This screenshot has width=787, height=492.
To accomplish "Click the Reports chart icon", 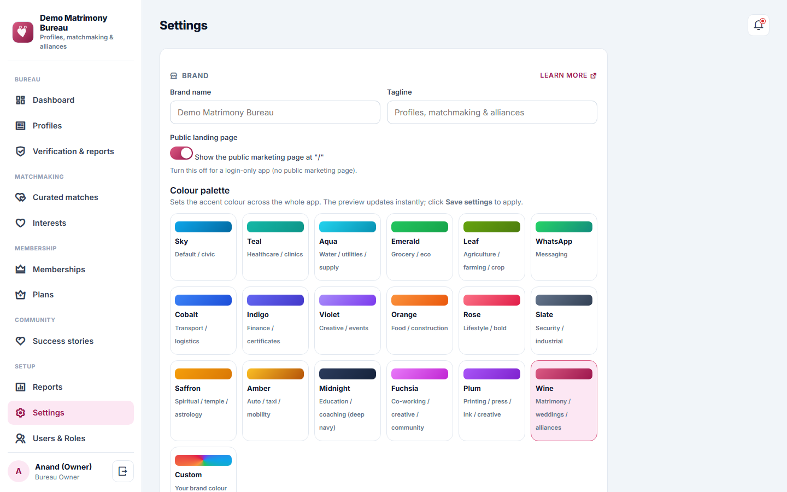I will coord(21,387).
